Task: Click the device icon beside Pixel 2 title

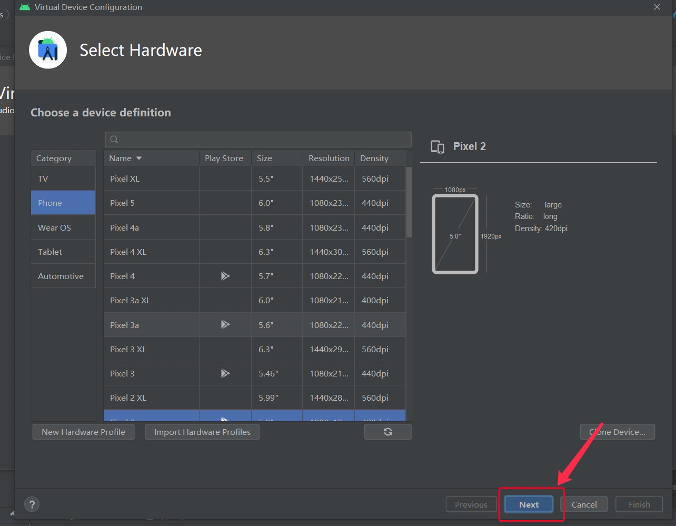Action: pyautogui.click(x=438, y=147)
